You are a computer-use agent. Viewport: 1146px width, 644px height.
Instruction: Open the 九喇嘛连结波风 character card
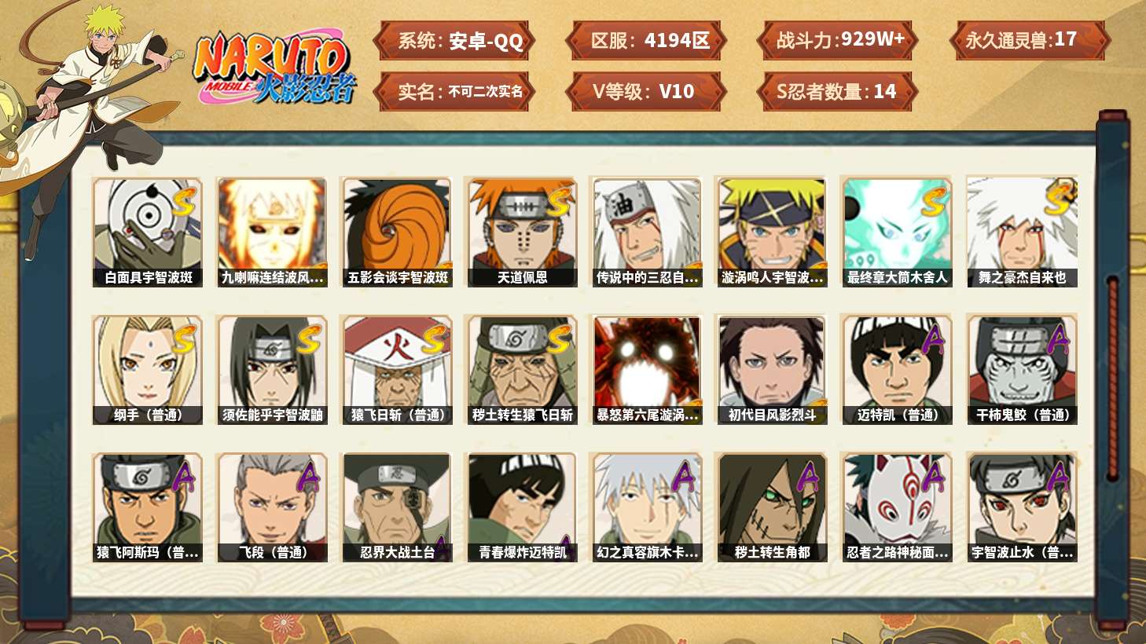click(272, 232)
